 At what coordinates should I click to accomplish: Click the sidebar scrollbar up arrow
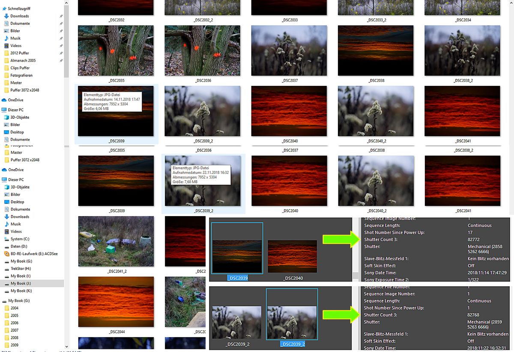click(x=66, y=3)
